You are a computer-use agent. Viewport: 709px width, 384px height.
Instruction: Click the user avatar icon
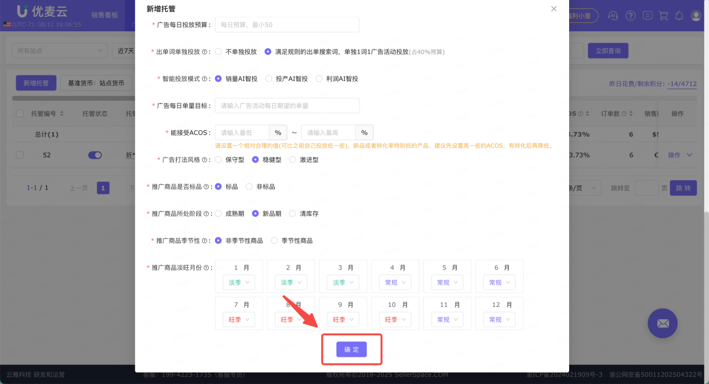(x=696, y=16)
